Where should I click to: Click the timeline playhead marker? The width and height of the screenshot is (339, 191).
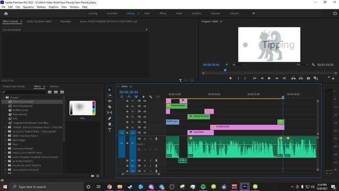(x=283, y=97)
